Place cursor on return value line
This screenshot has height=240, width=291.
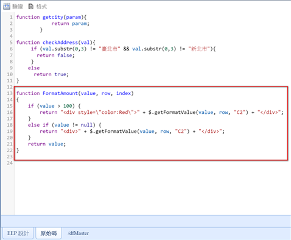[x=47, y=144]
